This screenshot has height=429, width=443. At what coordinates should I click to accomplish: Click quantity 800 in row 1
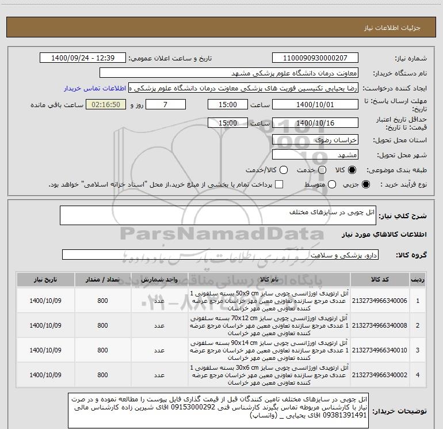(x=102, y=301)
